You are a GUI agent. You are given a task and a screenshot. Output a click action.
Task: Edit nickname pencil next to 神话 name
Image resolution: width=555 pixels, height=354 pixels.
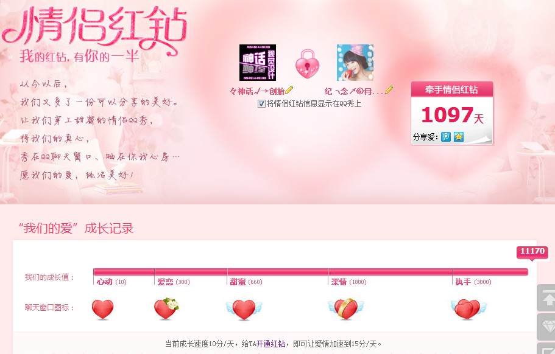coord(289,90)
